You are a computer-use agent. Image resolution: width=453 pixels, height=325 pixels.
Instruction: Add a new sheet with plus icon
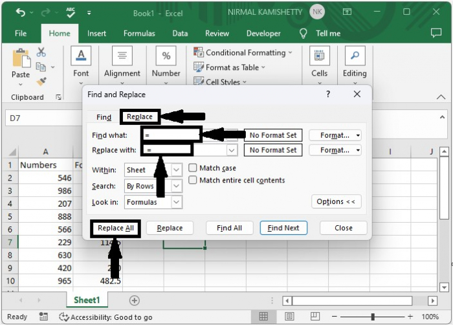(134, 300)
